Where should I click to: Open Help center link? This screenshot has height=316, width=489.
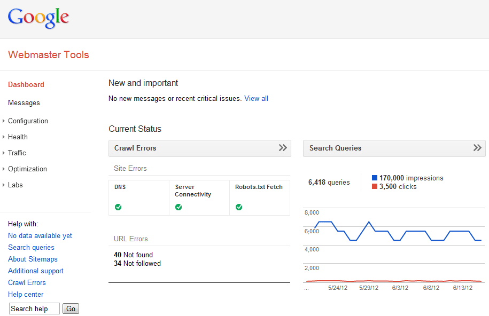pos(26,294)
